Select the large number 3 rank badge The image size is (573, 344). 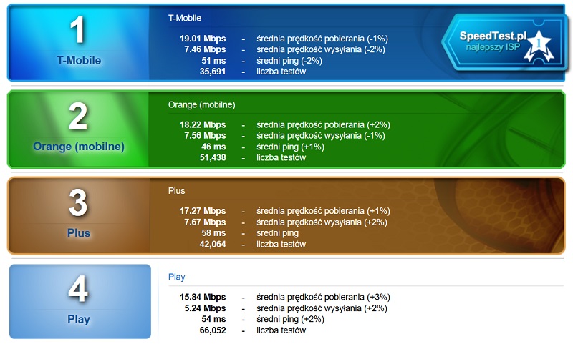79,203
